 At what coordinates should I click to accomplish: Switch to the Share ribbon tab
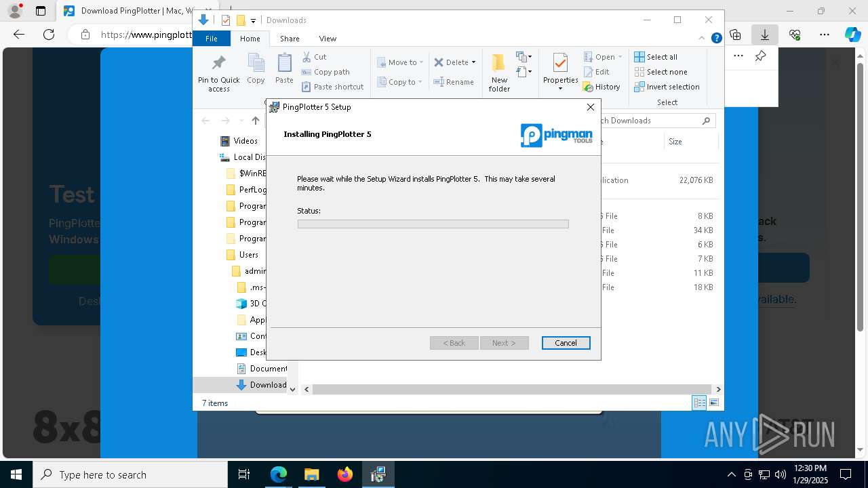[x=290, y=39]
